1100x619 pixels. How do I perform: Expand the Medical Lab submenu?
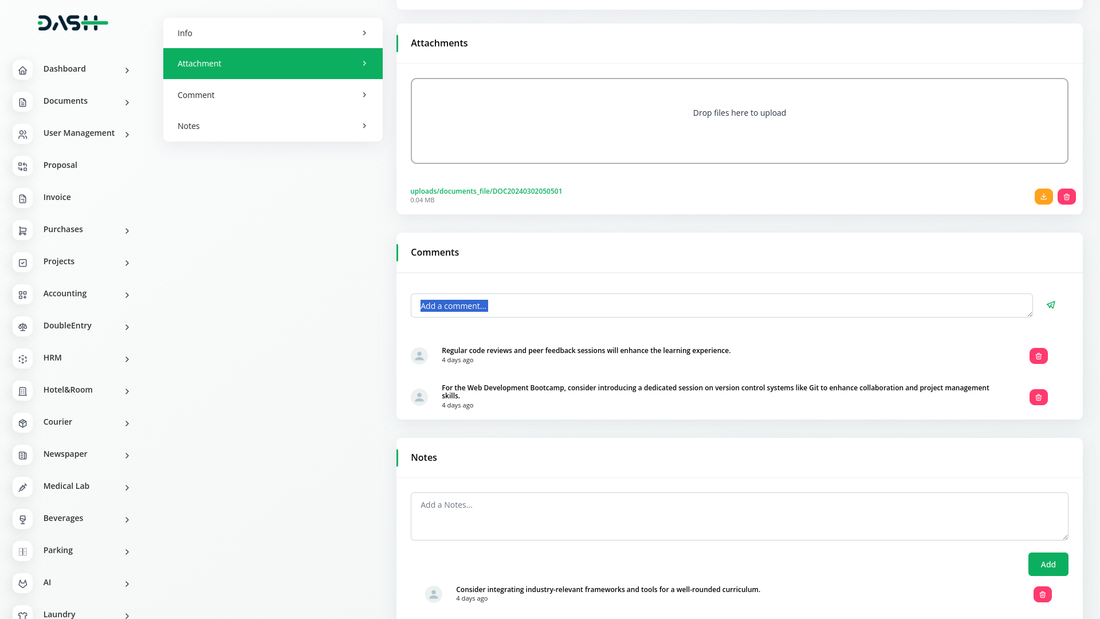127,487
